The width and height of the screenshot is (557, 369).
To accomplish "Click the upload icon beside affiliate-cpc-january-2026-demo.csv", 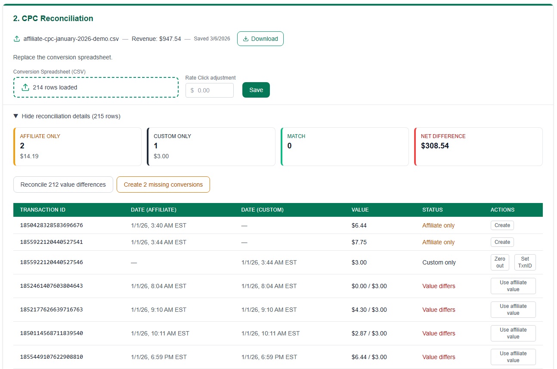I will (x=17, y=39).
